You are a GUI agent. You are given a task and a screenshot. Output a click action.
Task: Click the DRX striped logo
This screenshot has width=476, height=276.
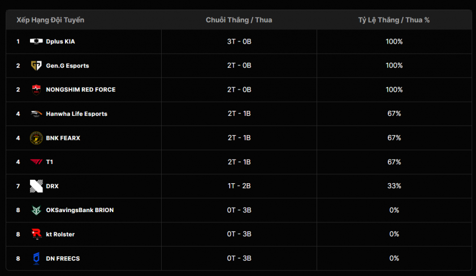(36, 186)
